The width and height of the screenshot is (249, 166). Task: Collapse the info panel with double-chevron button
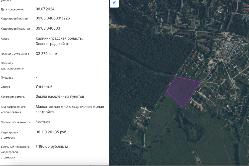(114, 3)
